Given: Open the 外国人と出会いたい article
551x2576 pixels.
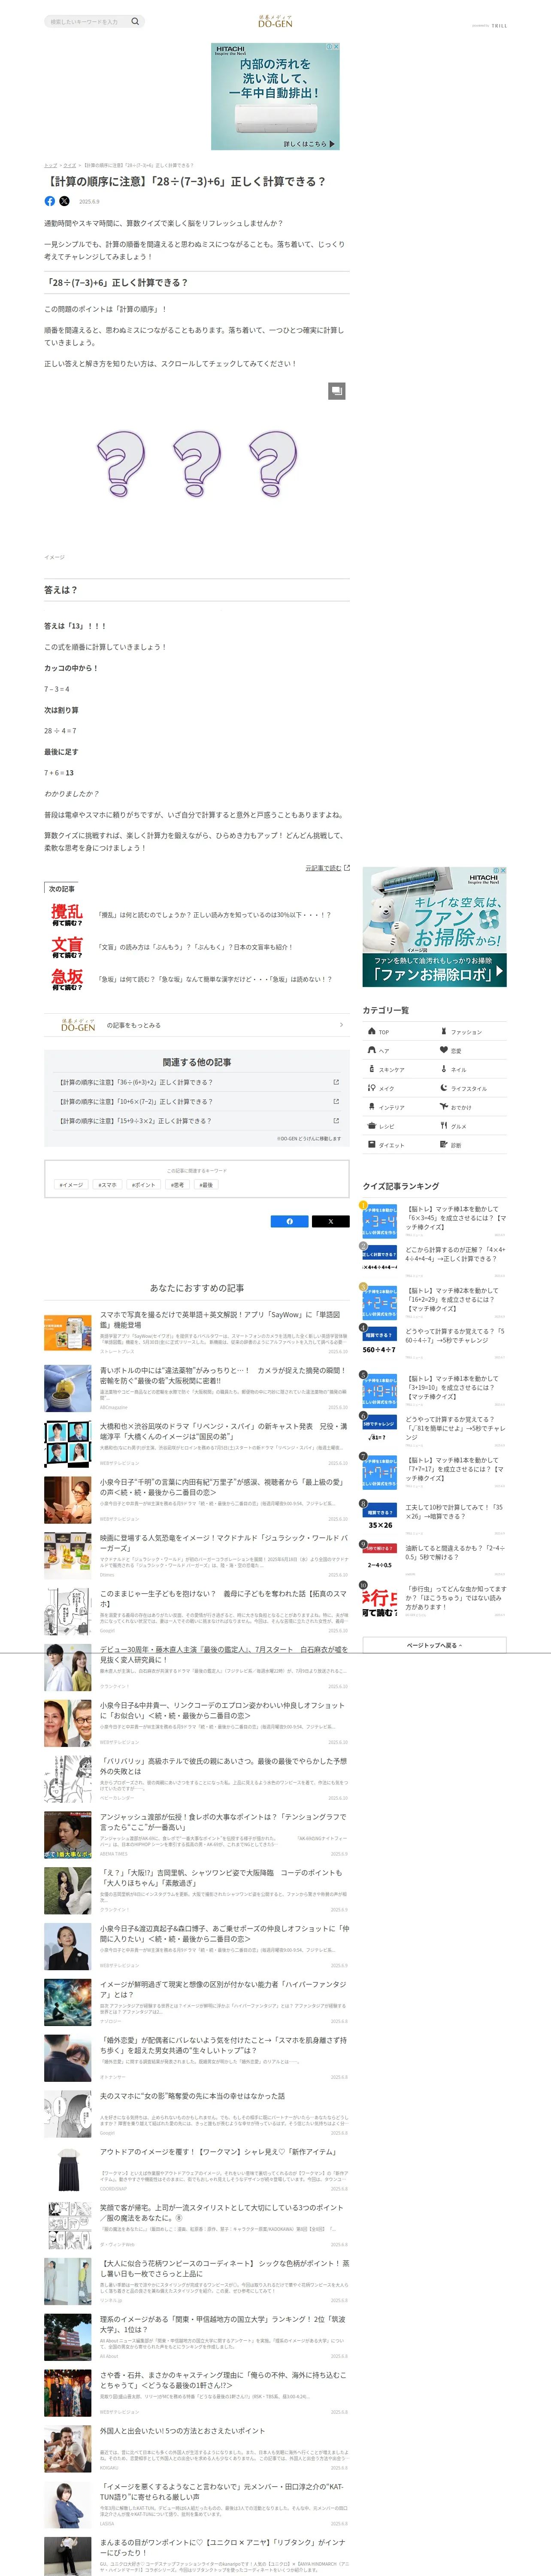Looking at the screenshot, I should (197, 2448).
